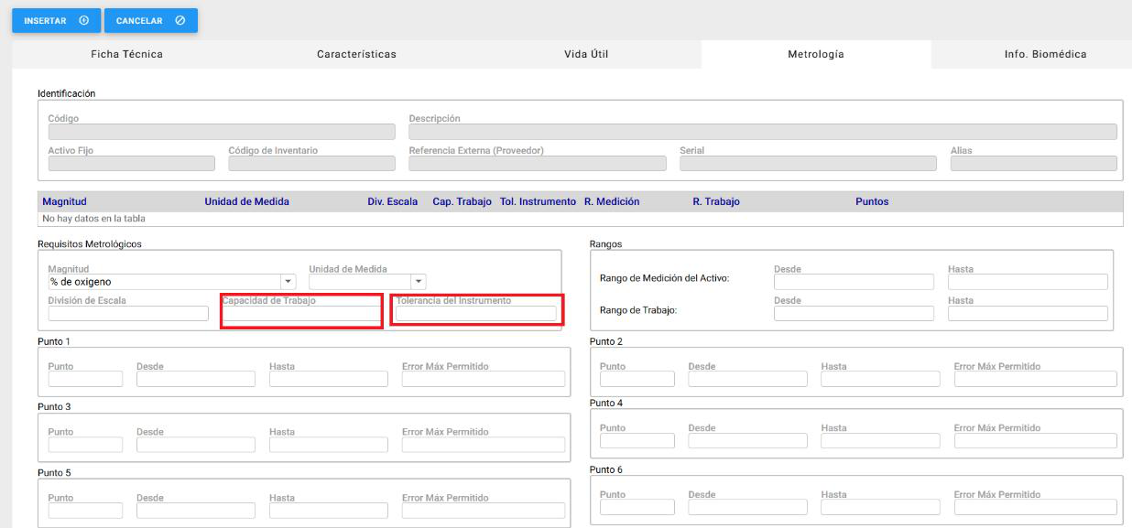This screenshot has height=528, width=1132.
Task: Go to the Vida Útil tab
Action: tap(586, 54)
